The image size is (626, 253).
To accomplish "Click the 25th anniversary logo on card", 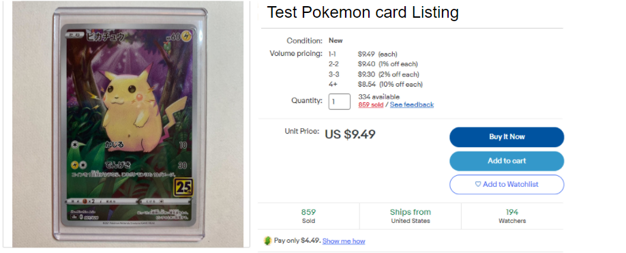I will pyautogui.click(x=183, y=187).
